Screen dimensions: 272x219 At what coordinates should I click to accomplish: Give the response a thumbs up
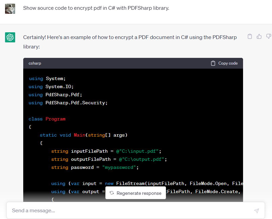click(x=259, y=36)
